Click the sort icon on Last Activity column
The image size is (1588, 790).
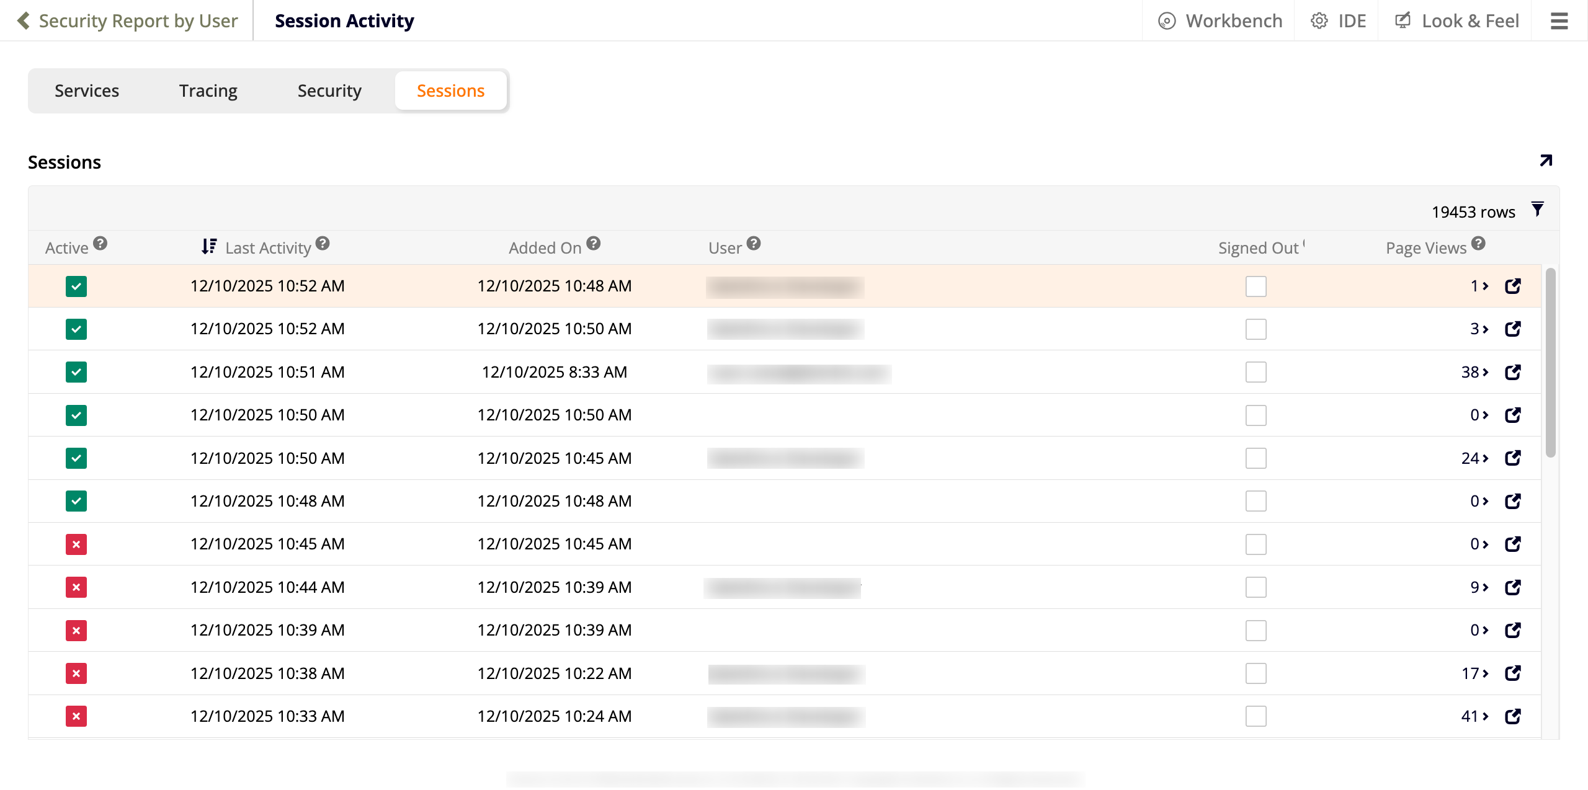208,246
